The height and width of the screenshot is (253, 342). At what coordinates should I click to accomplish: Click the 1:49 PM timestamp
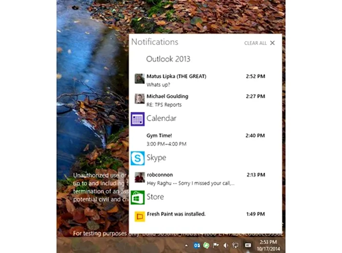pos(256,214)
